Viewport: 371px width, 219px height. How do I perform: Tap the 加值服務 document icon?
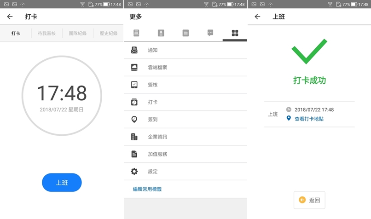point(134,154)
